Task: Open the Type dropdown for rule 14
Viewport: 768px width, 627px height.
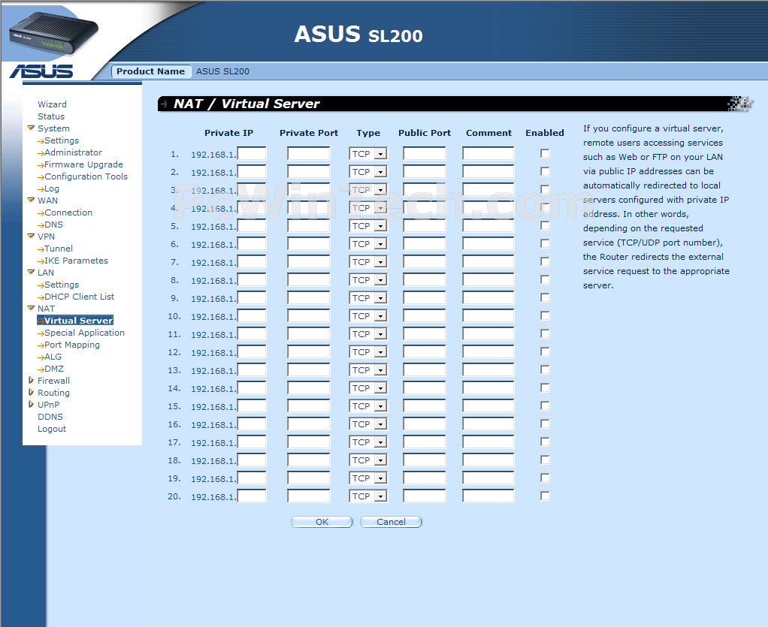Action: click(x=368, y=387)
